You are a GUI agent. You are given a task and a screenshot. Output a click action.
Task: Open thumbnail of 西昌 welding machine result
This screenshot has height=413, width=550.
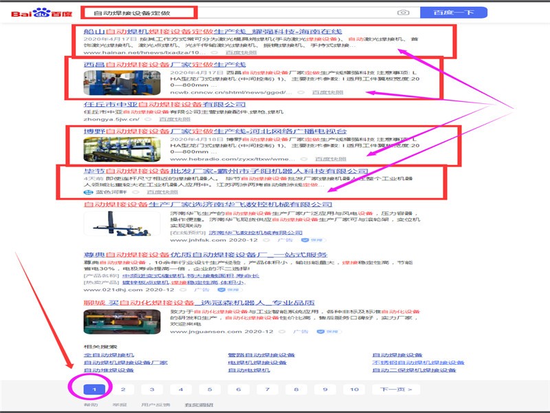[122, 83]
